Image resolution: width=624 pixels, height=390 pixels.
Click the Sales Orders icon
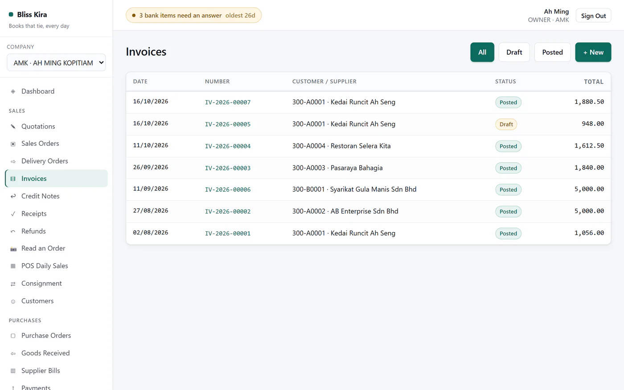13,144
